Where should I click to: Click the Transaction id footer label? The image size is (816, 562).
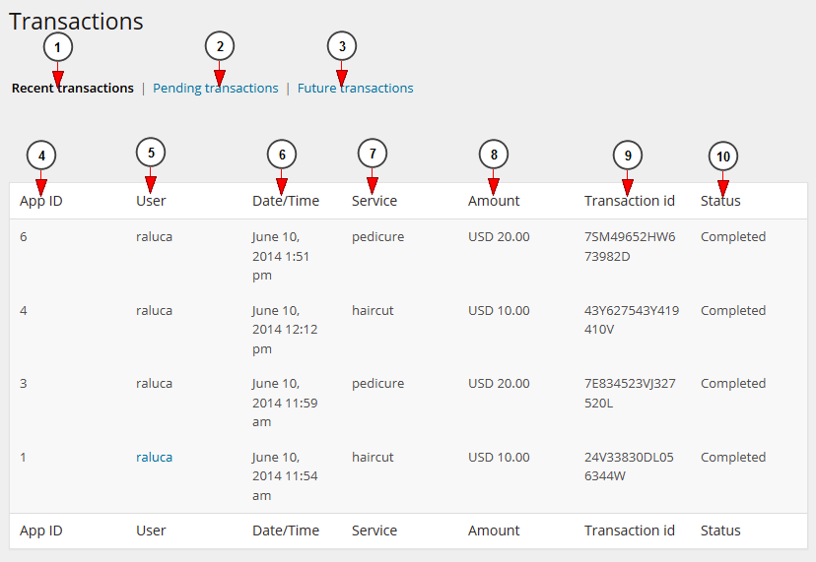629,531
